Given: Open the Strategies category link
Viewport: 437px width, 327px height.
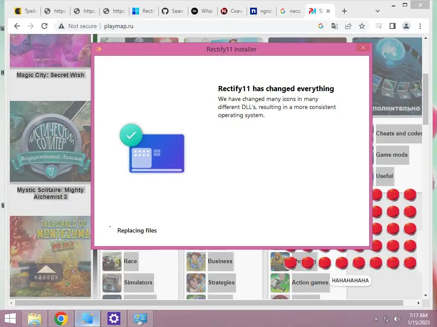Looking at the screenshot, I should (x=221, y=283).
